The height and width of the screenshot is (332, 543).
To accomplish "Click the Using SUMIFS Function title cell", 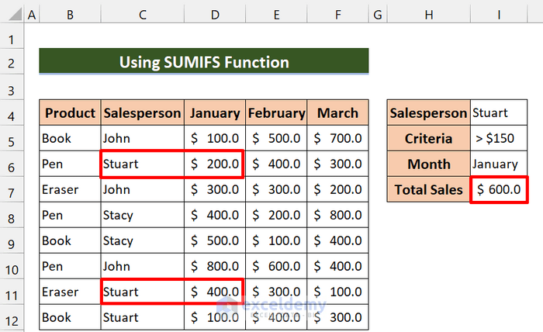I will pos(204,62).
